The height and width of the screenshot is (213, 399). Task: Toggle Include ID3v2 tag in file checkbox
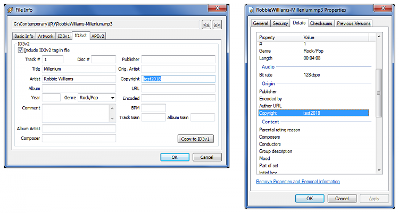coord(20,50)
